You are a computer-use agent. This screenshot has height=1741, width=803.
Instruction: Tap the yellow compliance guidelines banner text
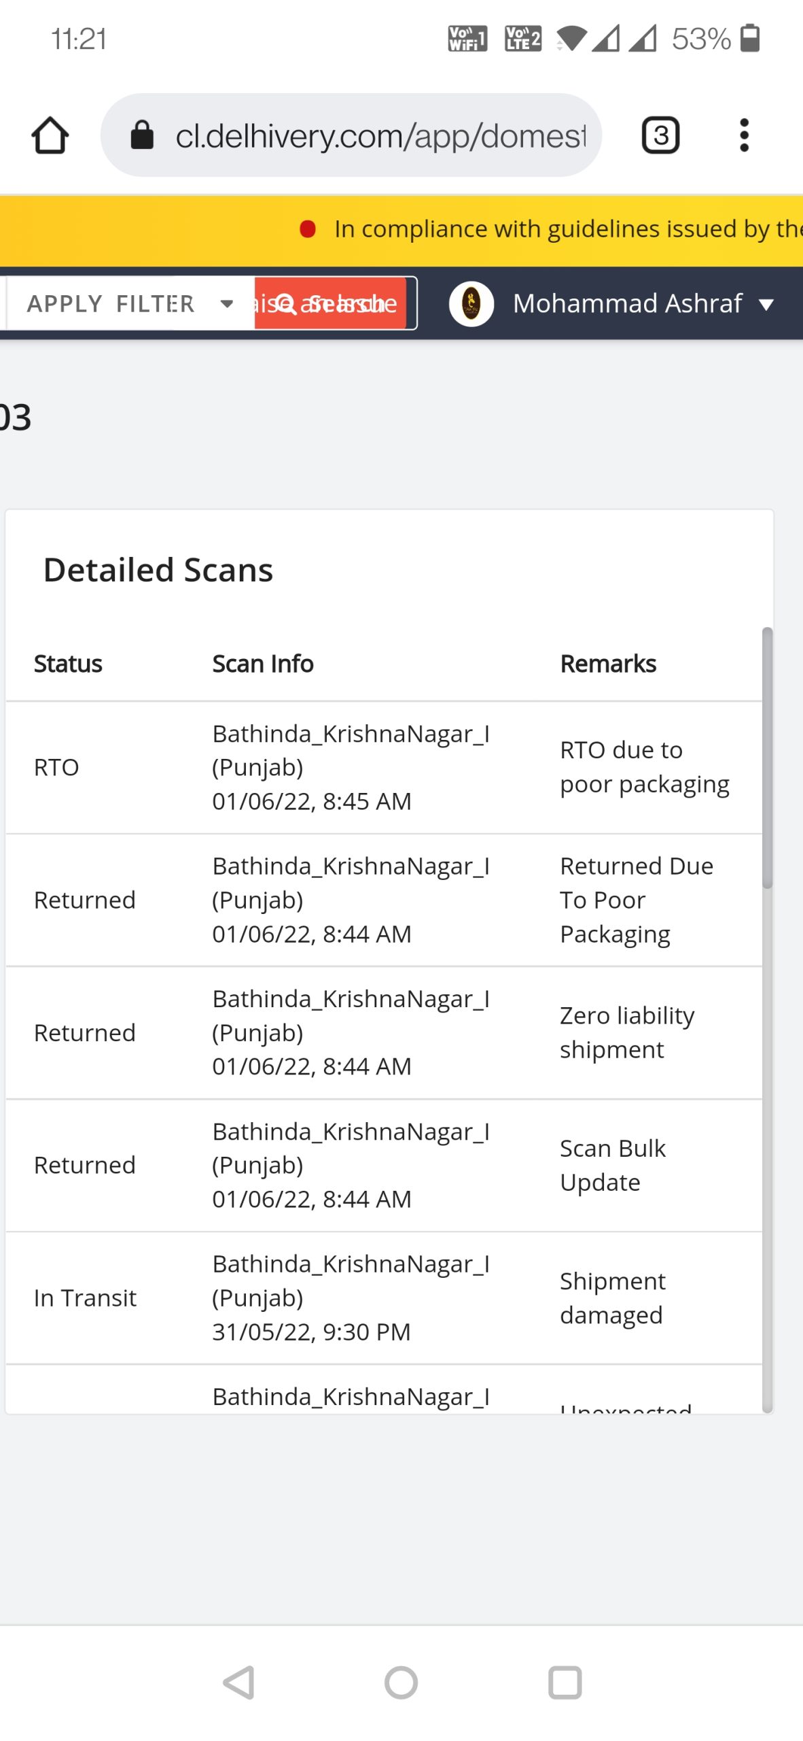coord(567,229)
